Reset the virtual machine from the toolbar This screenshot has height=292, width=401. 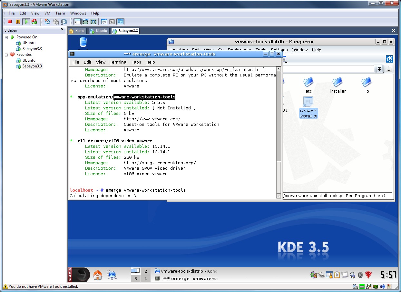(34, 22)
